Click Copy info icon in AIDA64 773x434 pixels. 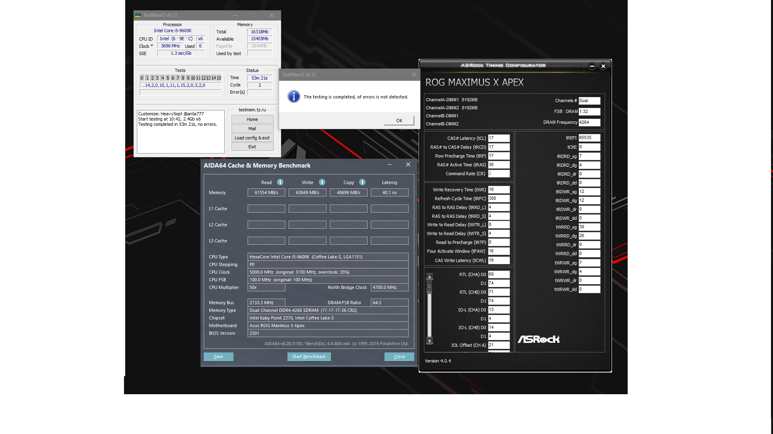point(362,182)
